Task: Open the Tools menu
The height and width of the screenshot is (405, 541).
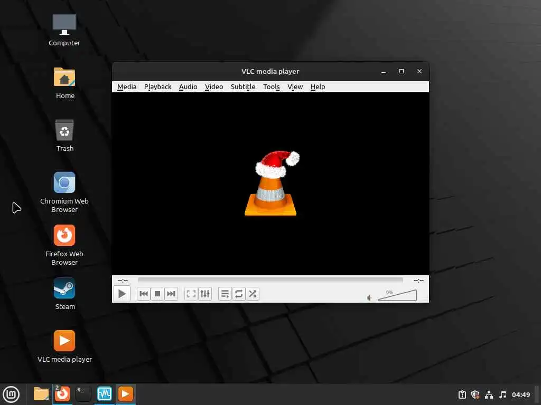Action: (x=272, y=87)
